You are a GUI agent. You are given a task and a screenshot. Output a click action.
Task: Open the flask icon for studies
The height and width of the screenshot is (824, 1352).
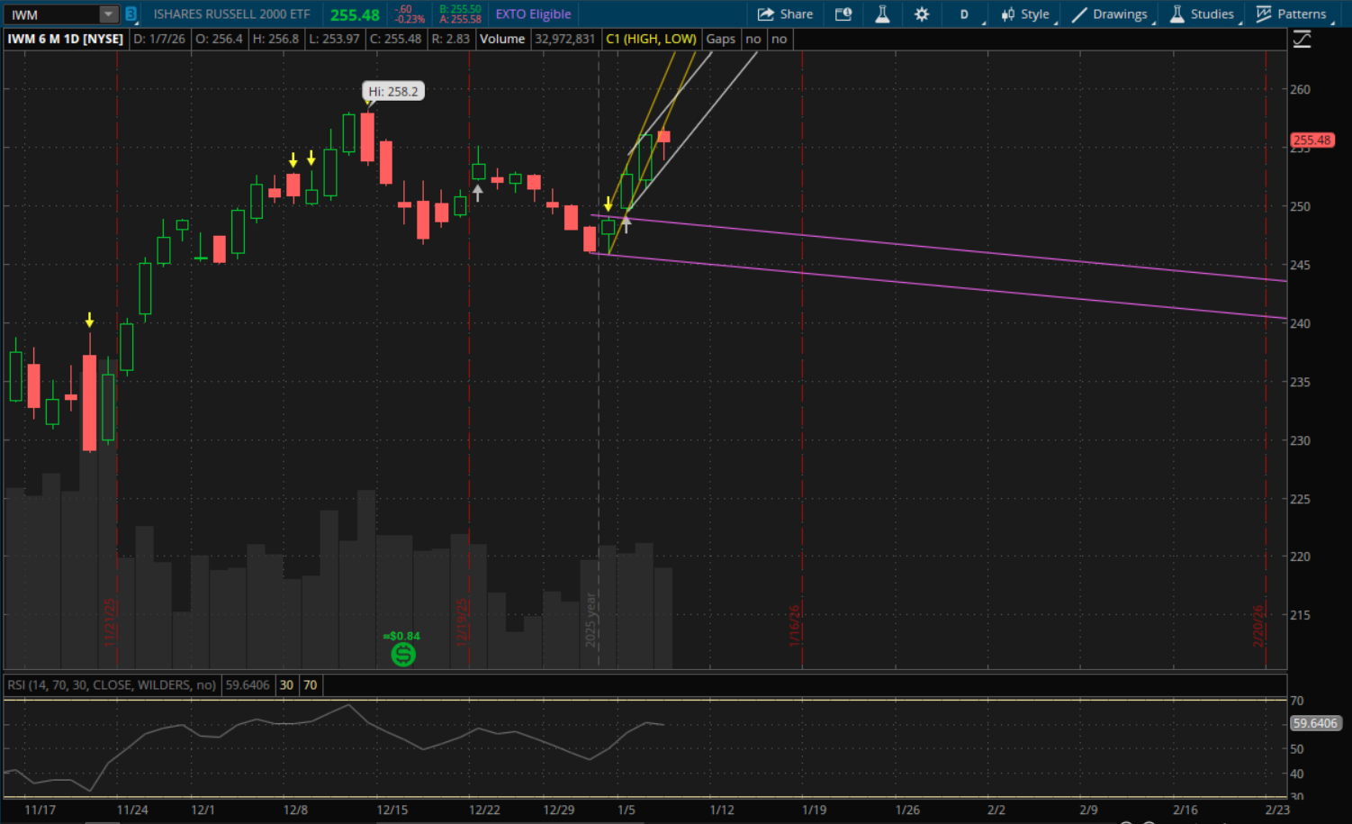(x=882, y=14)
